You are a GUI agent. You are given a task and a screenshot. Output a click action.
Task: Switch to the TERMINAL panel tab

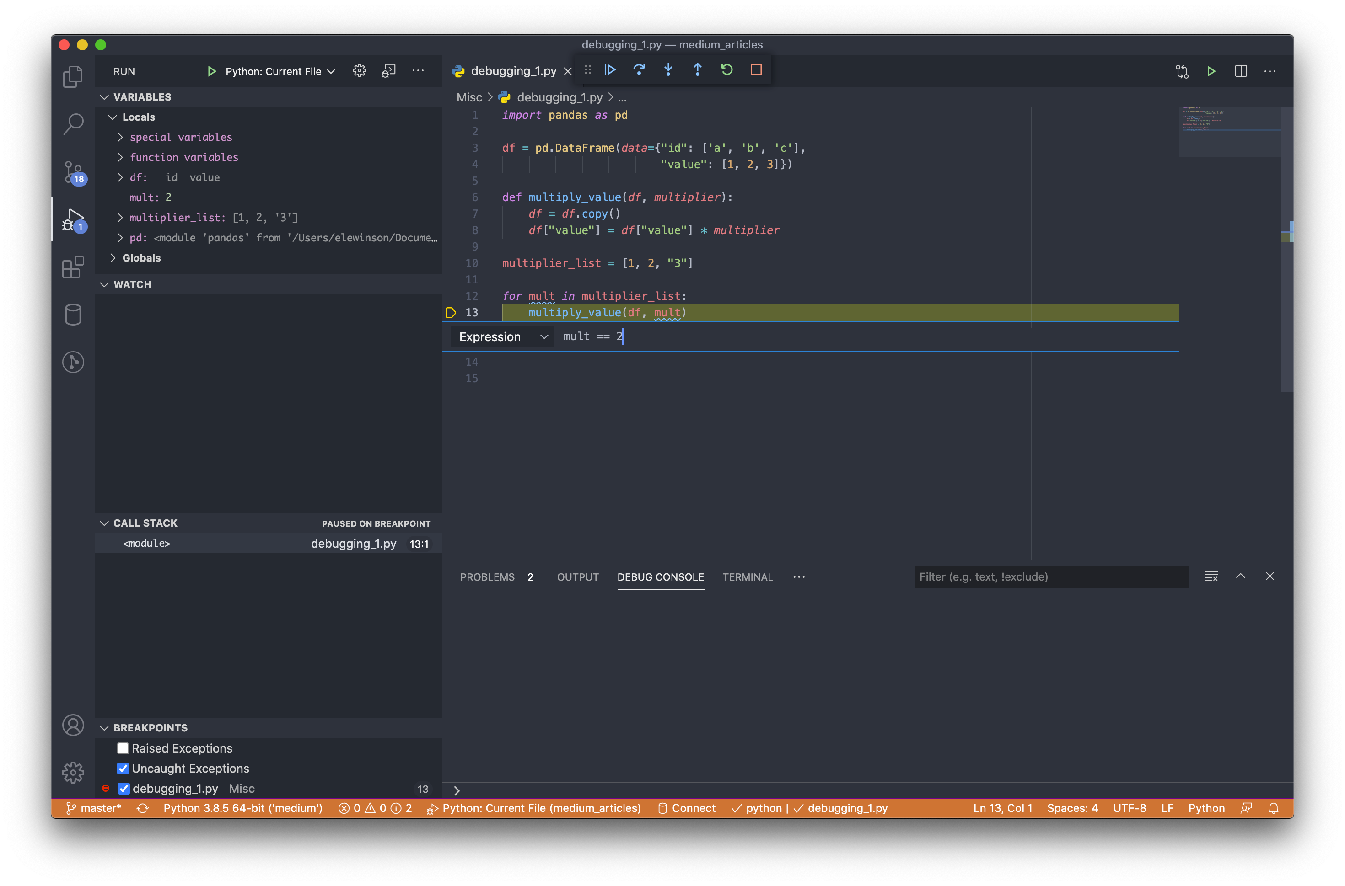747,577
